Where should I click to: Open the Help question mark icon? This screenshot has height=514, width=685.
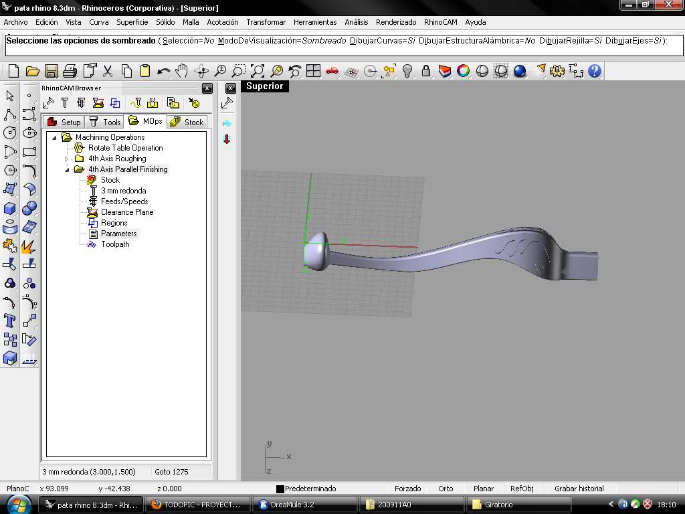[x=595, y=71]
